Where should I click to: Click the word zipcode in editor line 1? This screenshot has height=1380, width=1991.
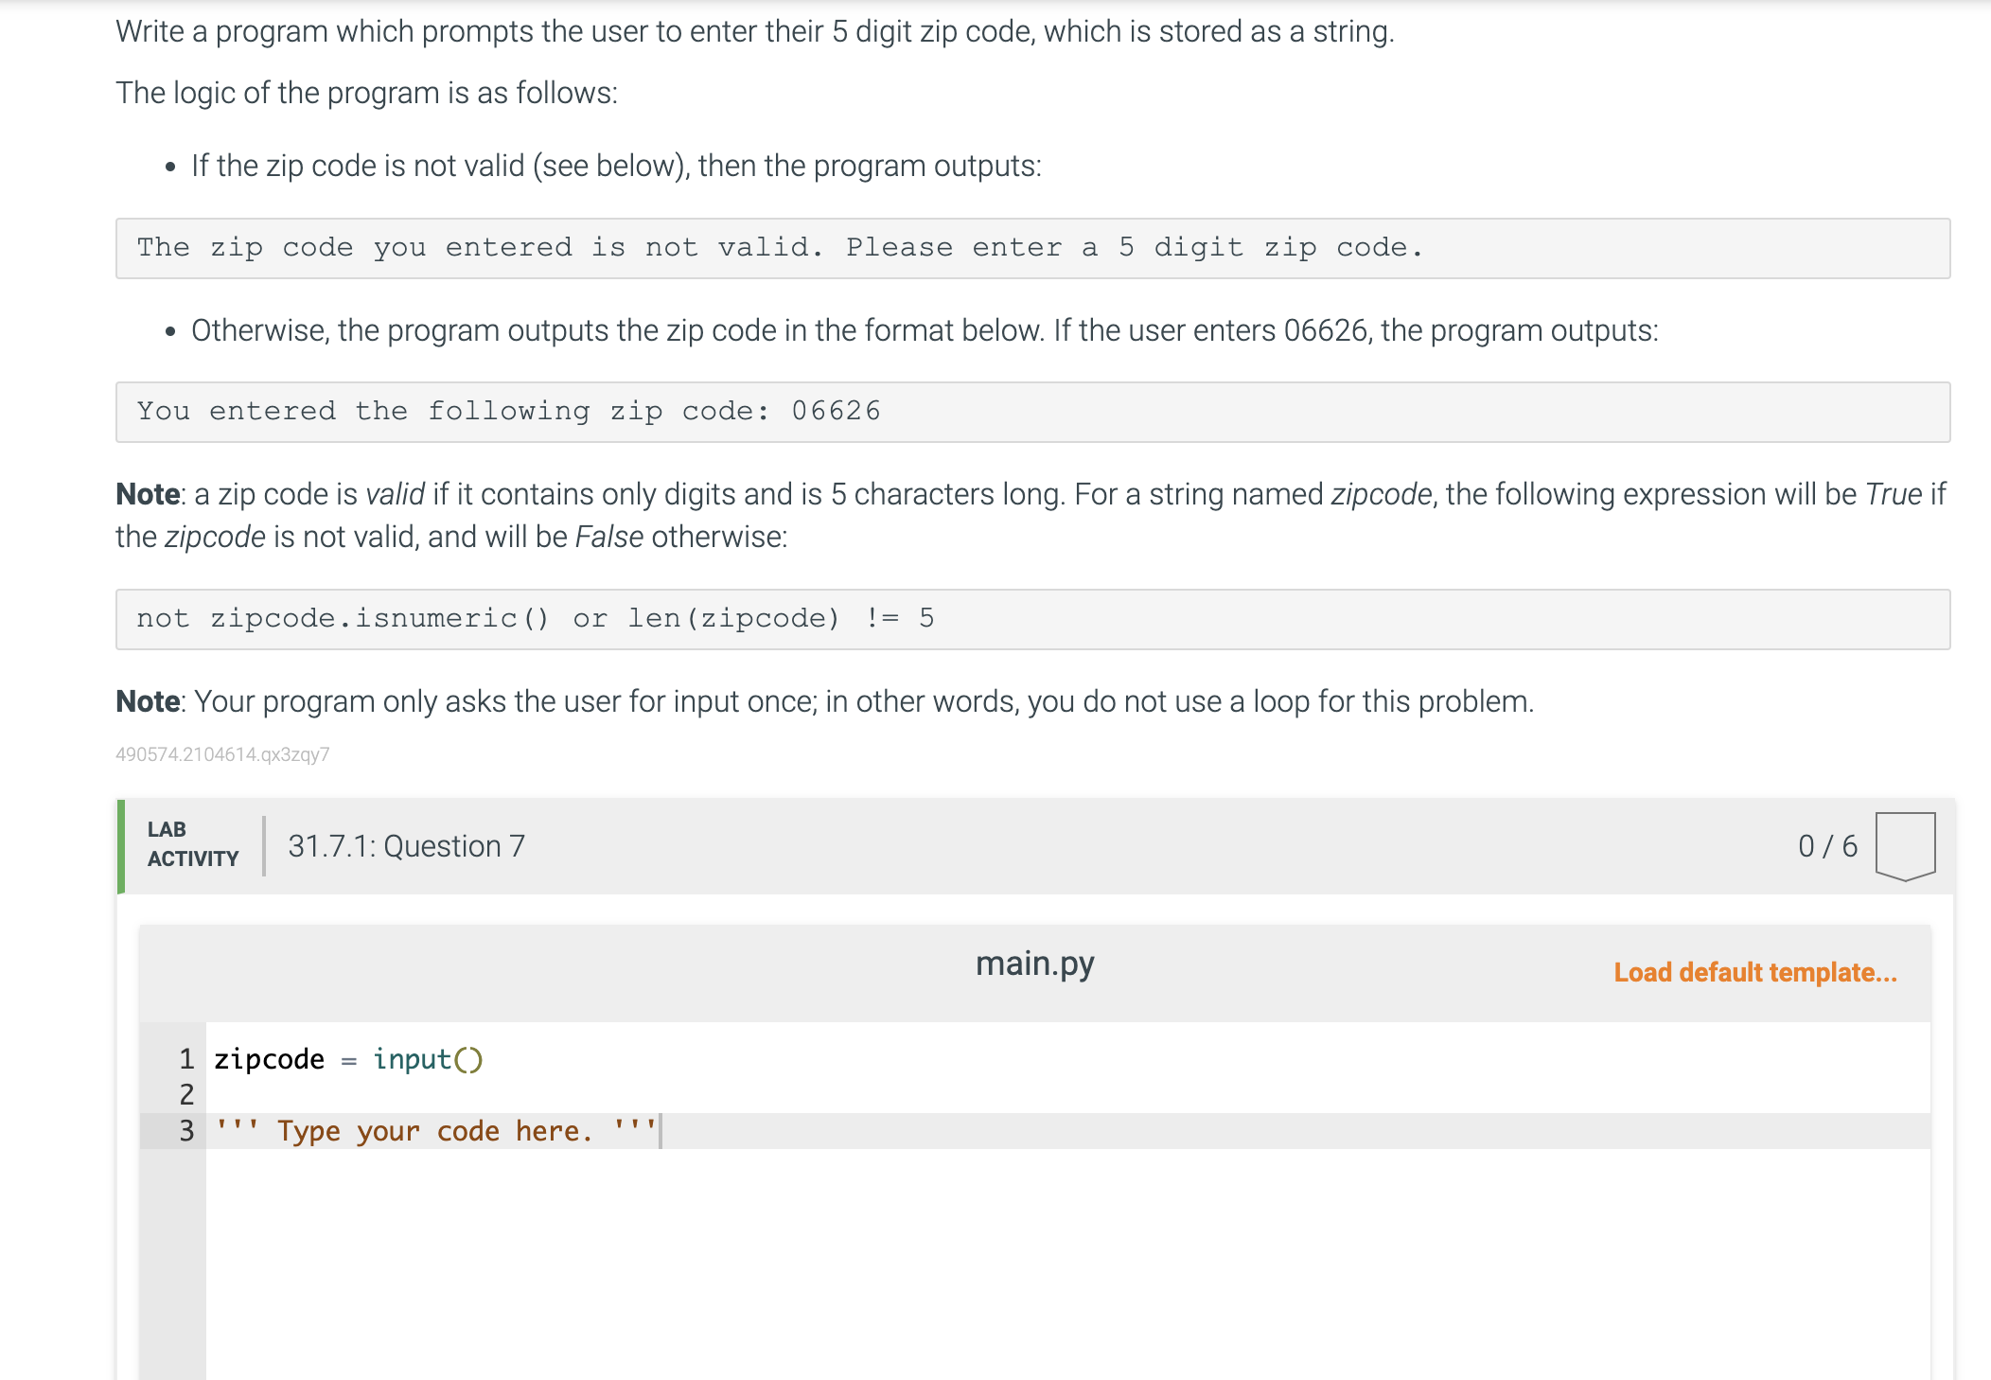pos(269,1059)
